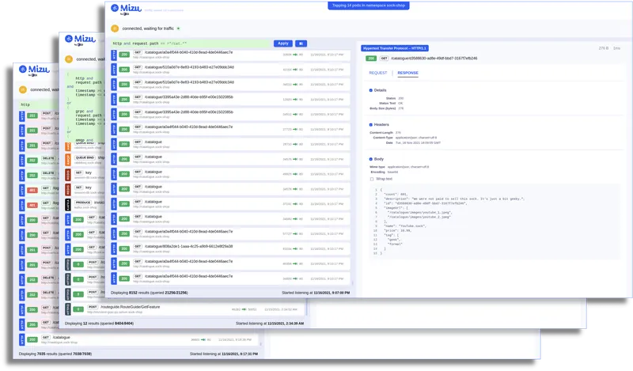
Task: Collapse the Details section
Action: point(370,90)
